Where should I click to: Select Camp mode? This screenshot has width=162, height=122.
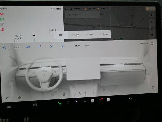[104, 34]
